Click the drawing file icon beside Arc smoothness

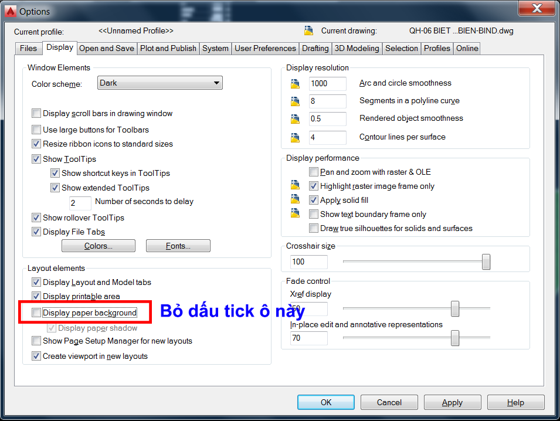pos(294,84)
